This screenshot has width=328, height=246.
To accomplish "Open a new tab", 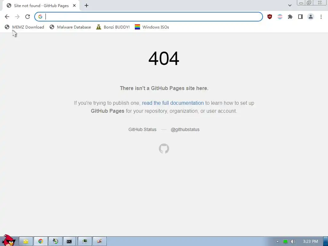I will (x=86, y=6).
